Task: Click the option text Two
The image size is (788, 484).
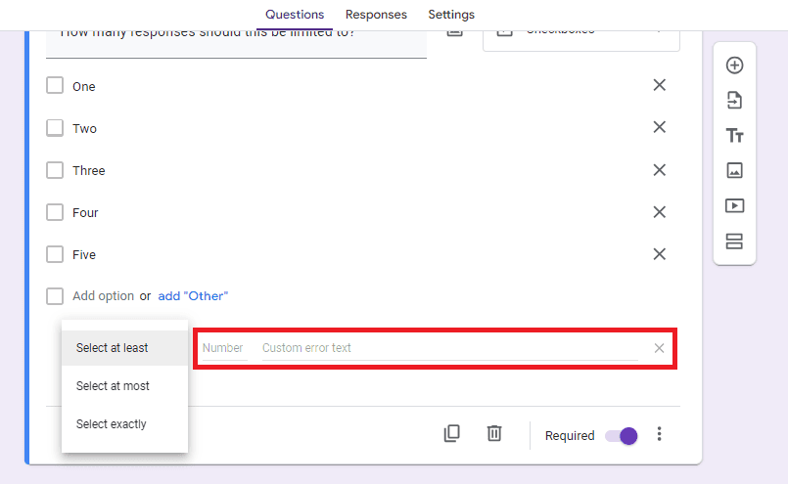Action: [84, 128]
